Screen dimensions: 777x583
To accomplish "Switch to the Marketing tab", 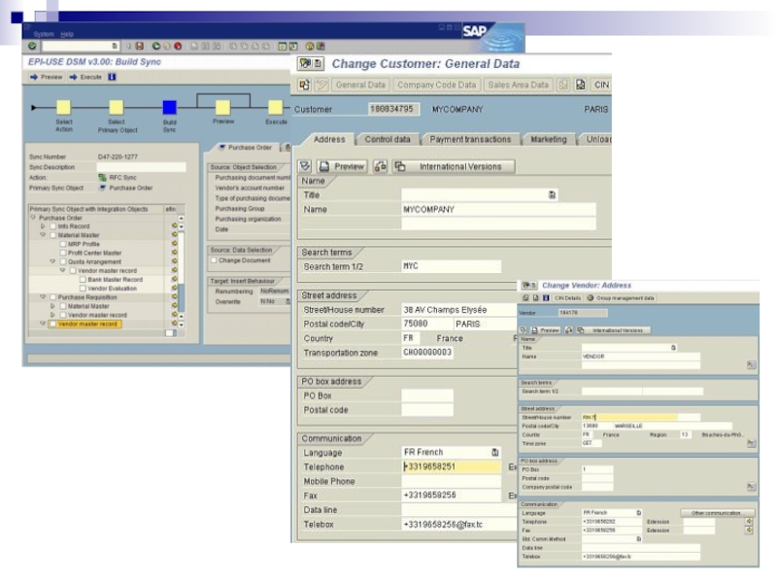I will 549,139.
